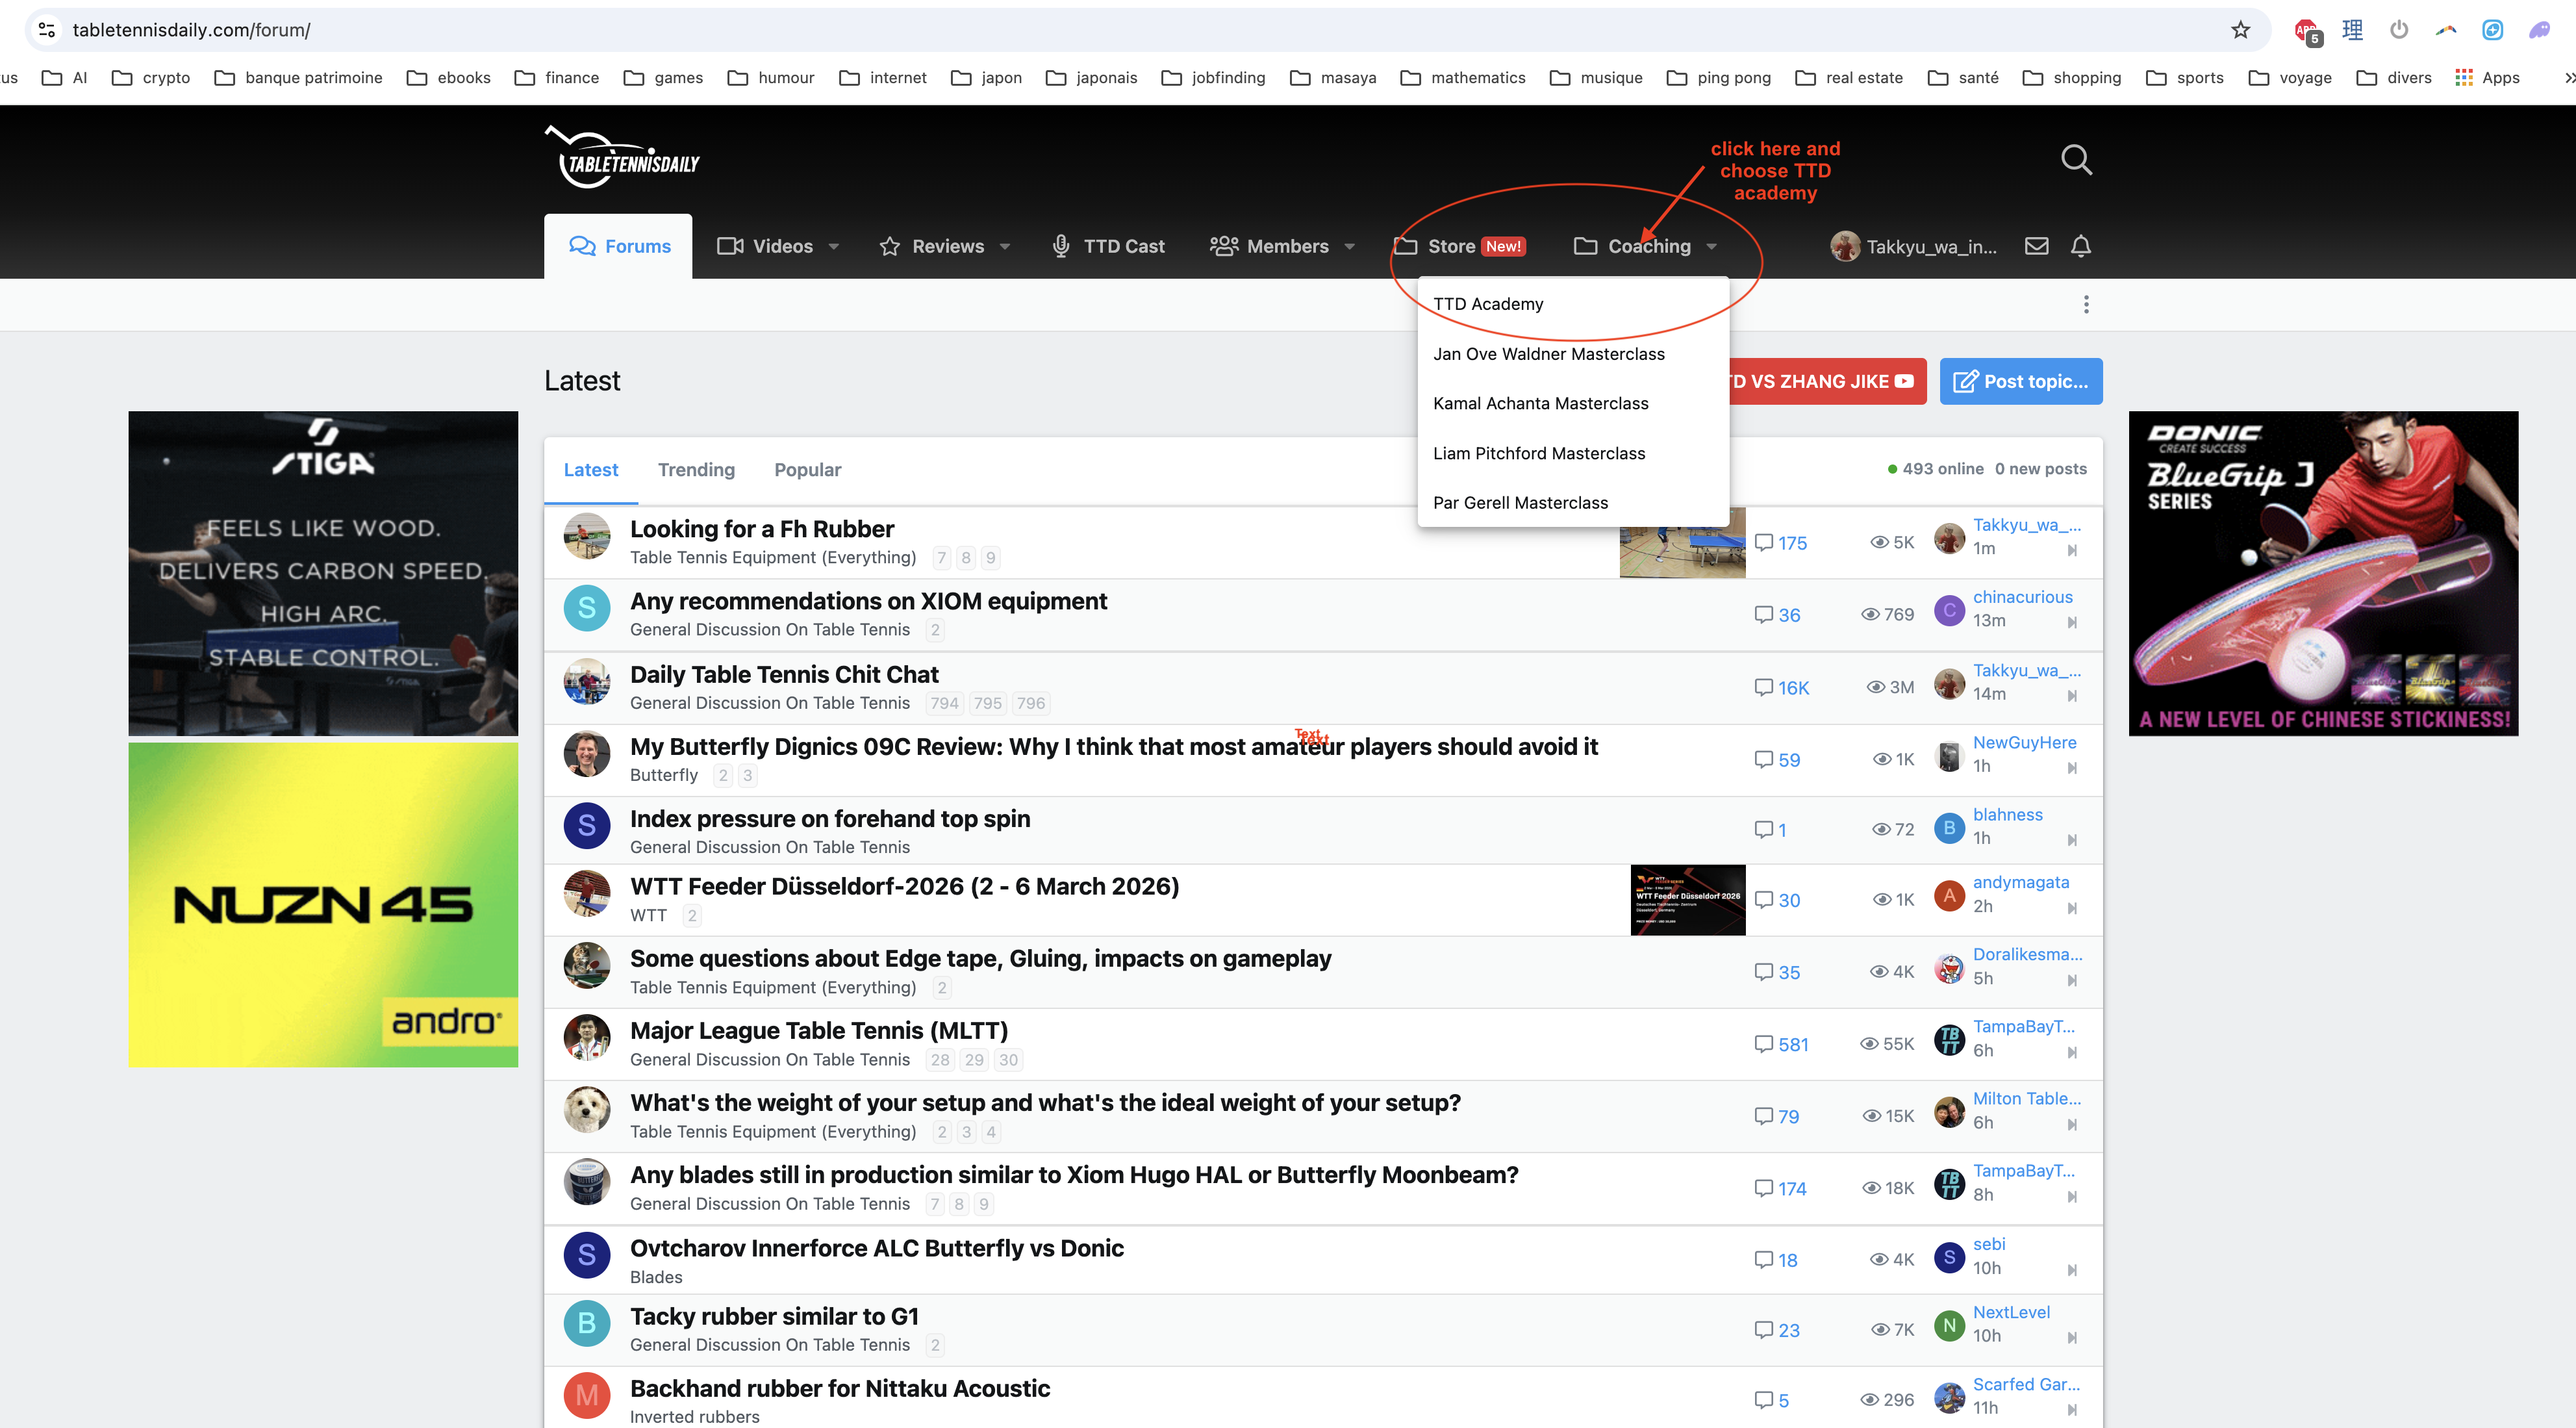Open sebi dark blue S avatar

pos(1949,1257)
